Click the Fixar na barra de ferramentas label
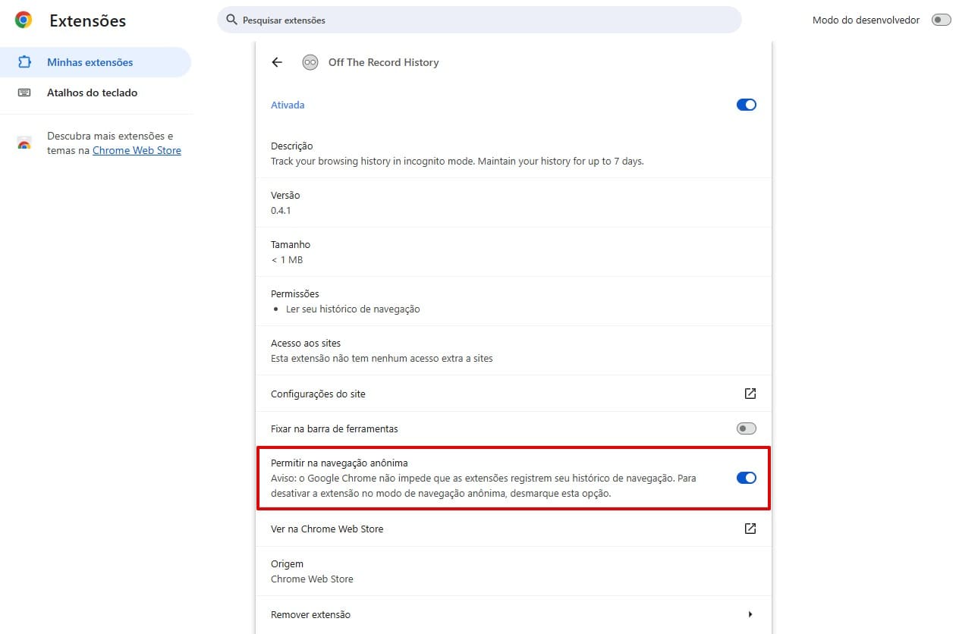 pyautogui.click(x=335, y=428)
